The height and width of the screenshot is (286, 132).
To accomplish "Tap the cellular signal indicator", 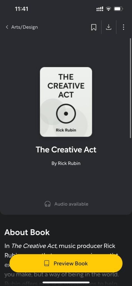I will coord(100,9).
